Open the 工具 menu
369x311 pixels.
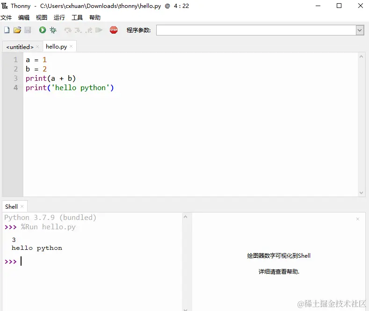(77, 18)
